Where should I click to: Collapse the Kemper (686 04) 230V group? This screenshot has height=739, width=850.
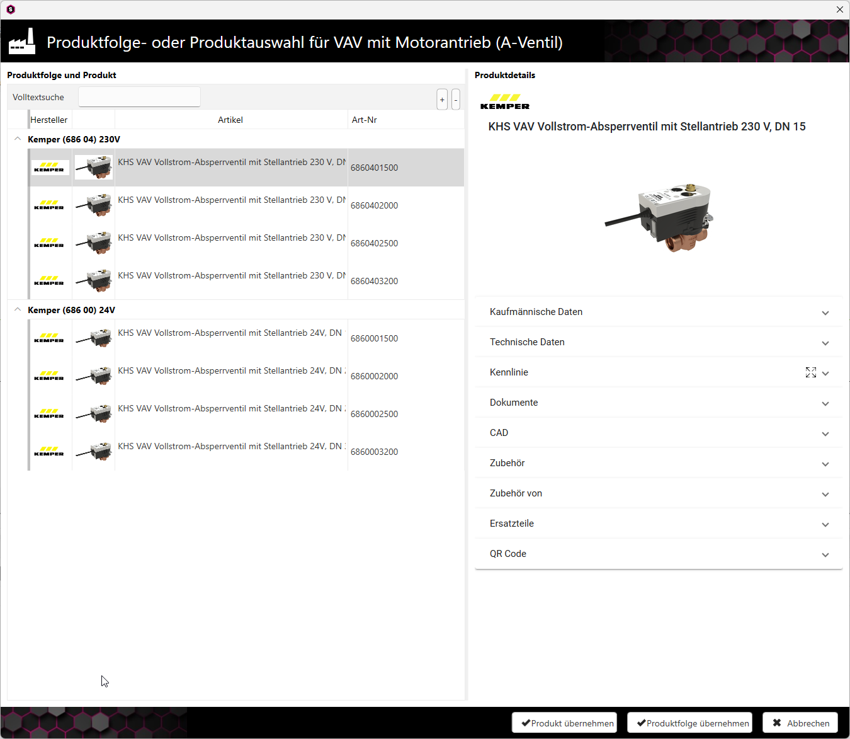point(18,139)
